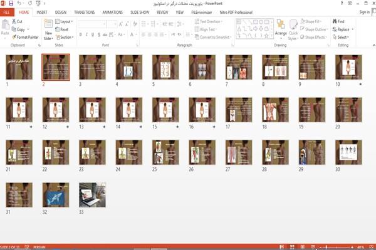This screenshot has height=250, width=376.
Task: Open the Nitro PDF Professional tab
Action: (236, 13)
